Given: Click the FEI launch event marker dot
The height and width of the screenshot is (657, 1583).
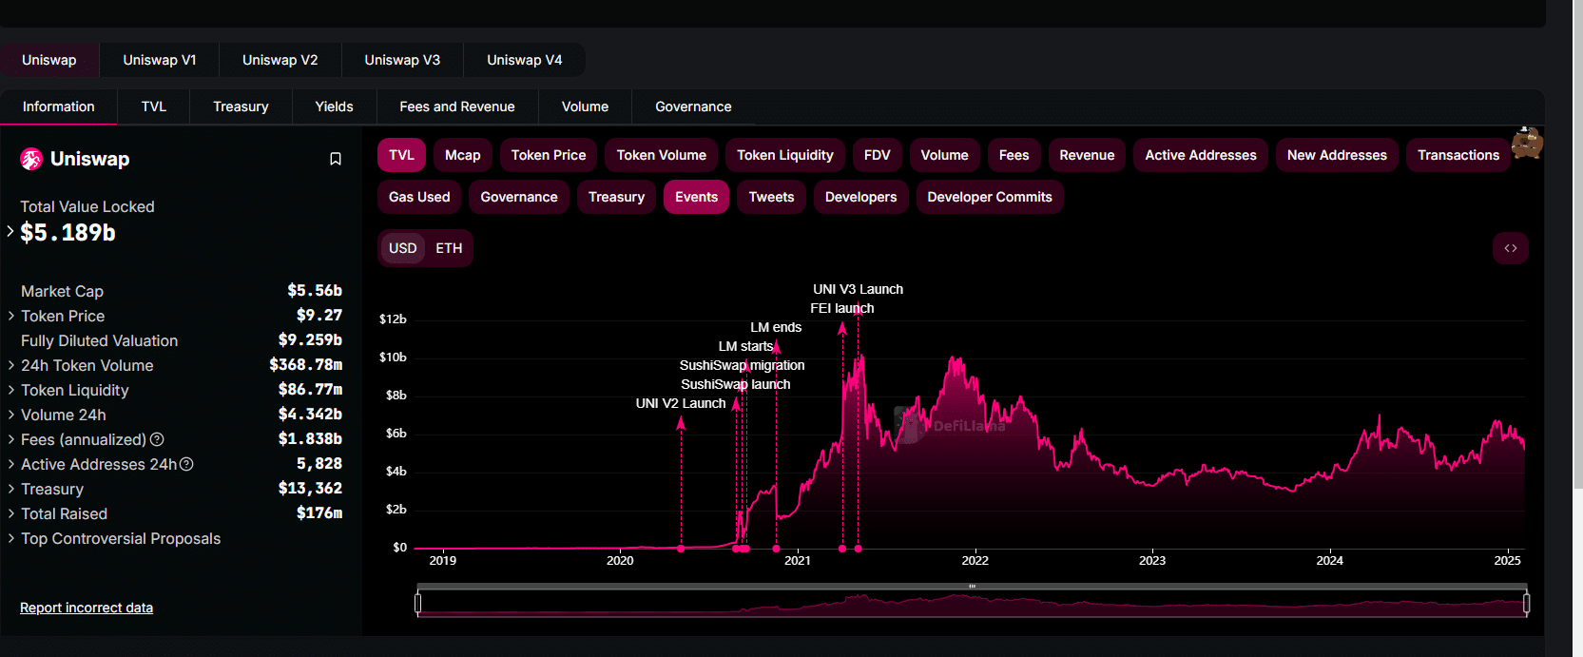Looking at the screenshot, I should [842, 549].
